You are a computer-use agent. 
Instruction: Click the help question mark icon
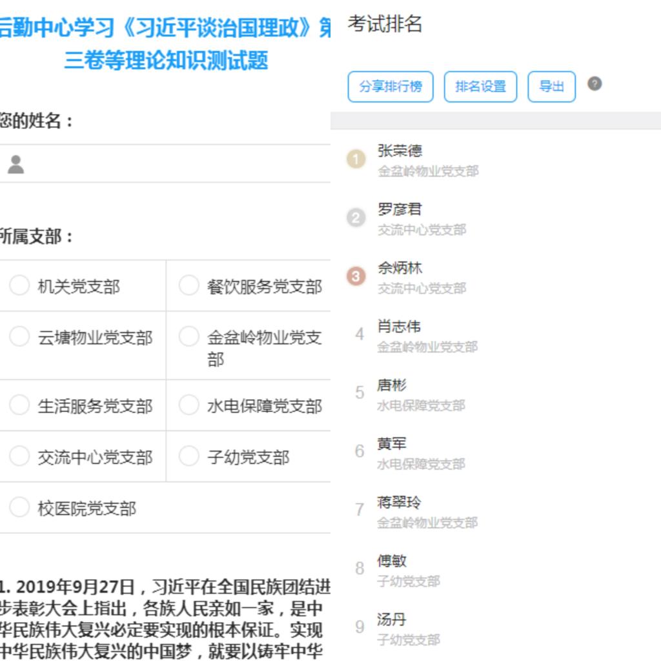[595, 84]
